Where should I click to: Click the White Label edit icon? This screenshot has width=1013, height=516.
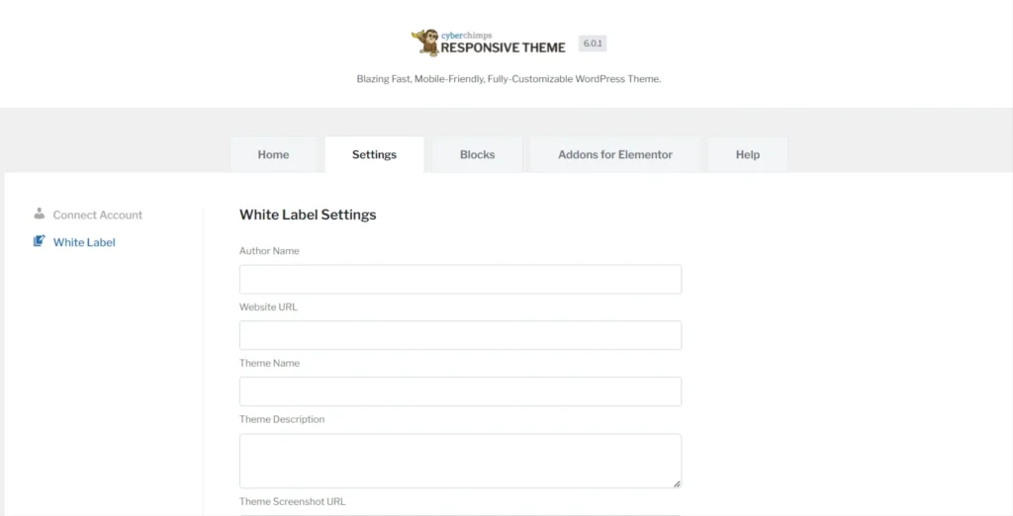(40, 241)
